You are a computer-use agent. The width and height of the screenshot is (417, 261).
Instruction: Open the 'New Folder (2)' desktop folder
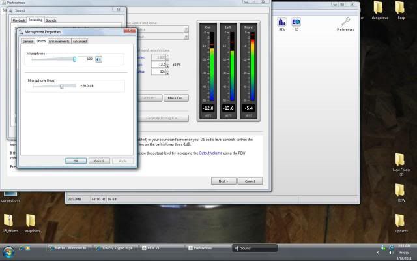tap(401, 164)
